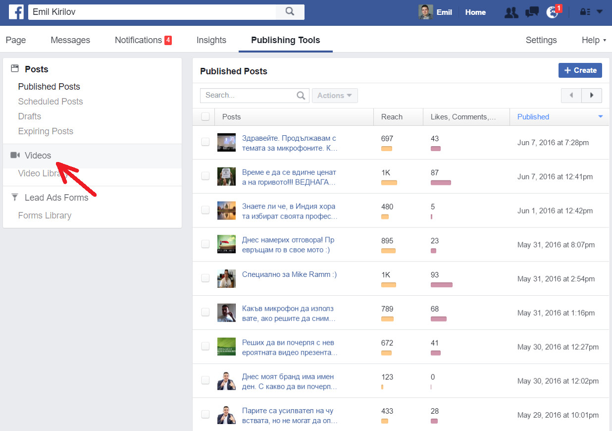Open Forms Library in sidebar
Viewport: 612px width, 431px height.
[45, 215]
